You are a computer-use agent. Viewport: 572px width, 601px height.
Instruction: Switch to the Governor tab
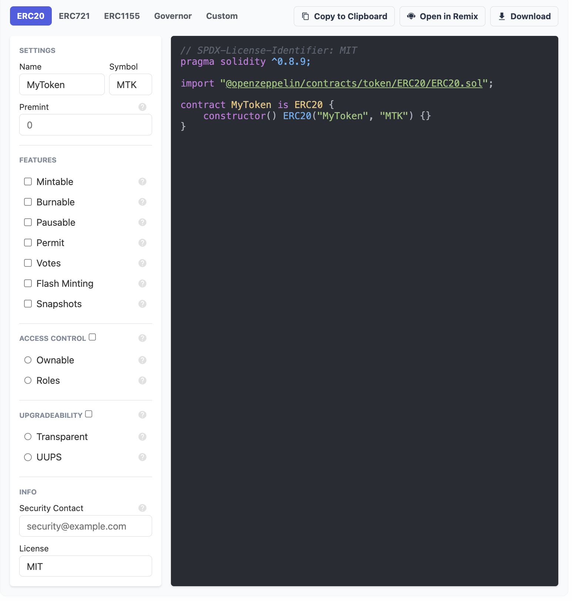[x=173, y=16]
